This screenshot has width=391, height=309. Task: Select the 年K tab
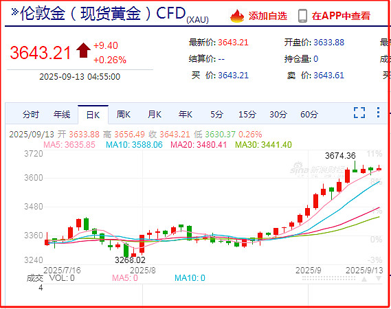tap(186, 115)
